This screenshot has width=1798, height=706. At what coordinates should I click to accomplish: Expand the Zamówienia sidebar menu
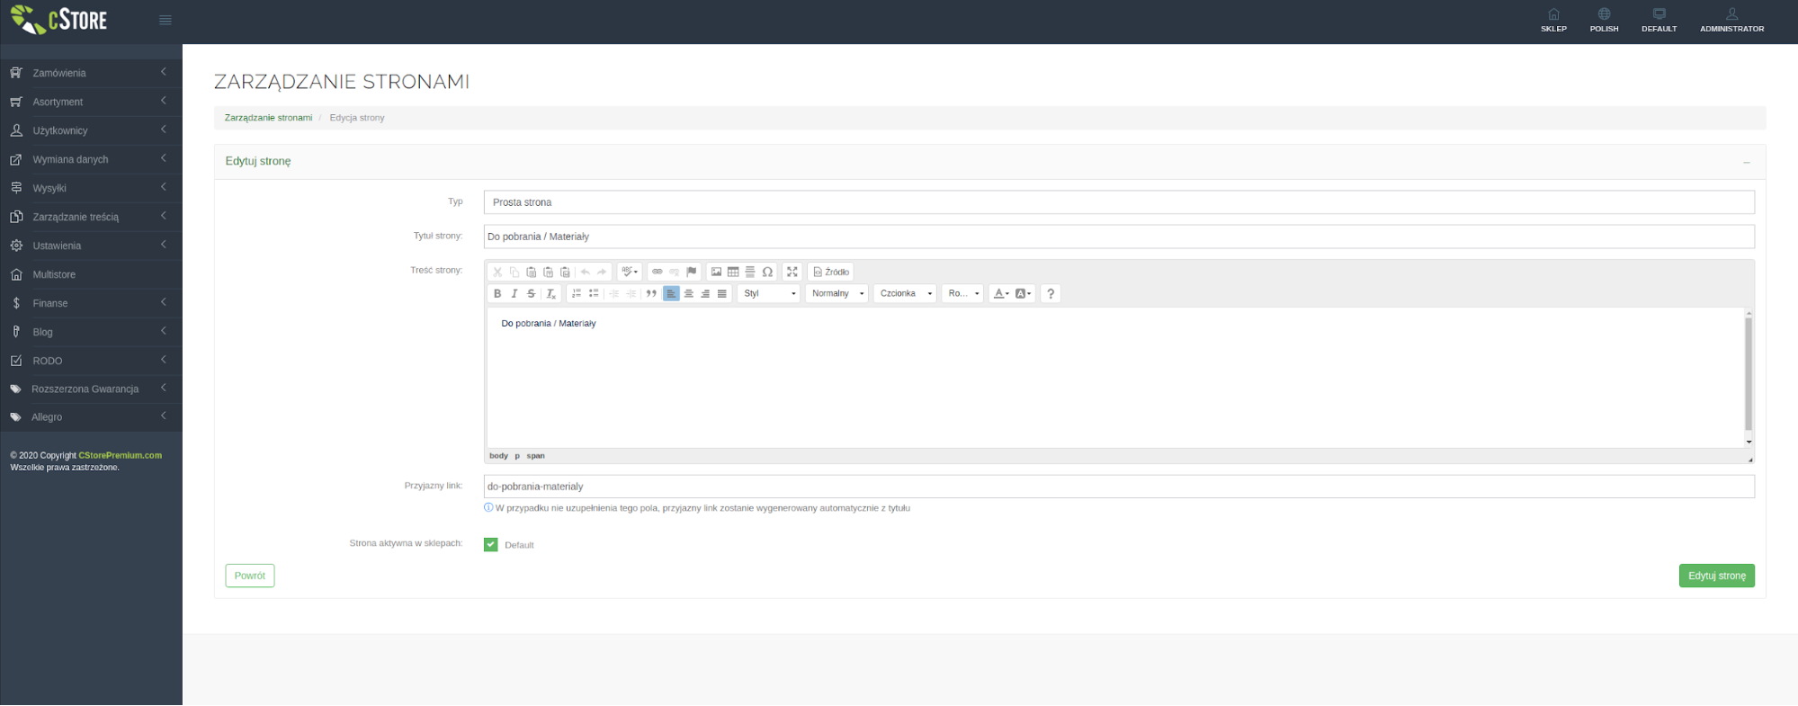[x=91, y=73]
